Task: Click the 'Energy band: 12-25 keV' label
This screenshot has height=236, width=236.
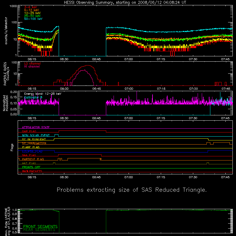Action: (43, 94)
